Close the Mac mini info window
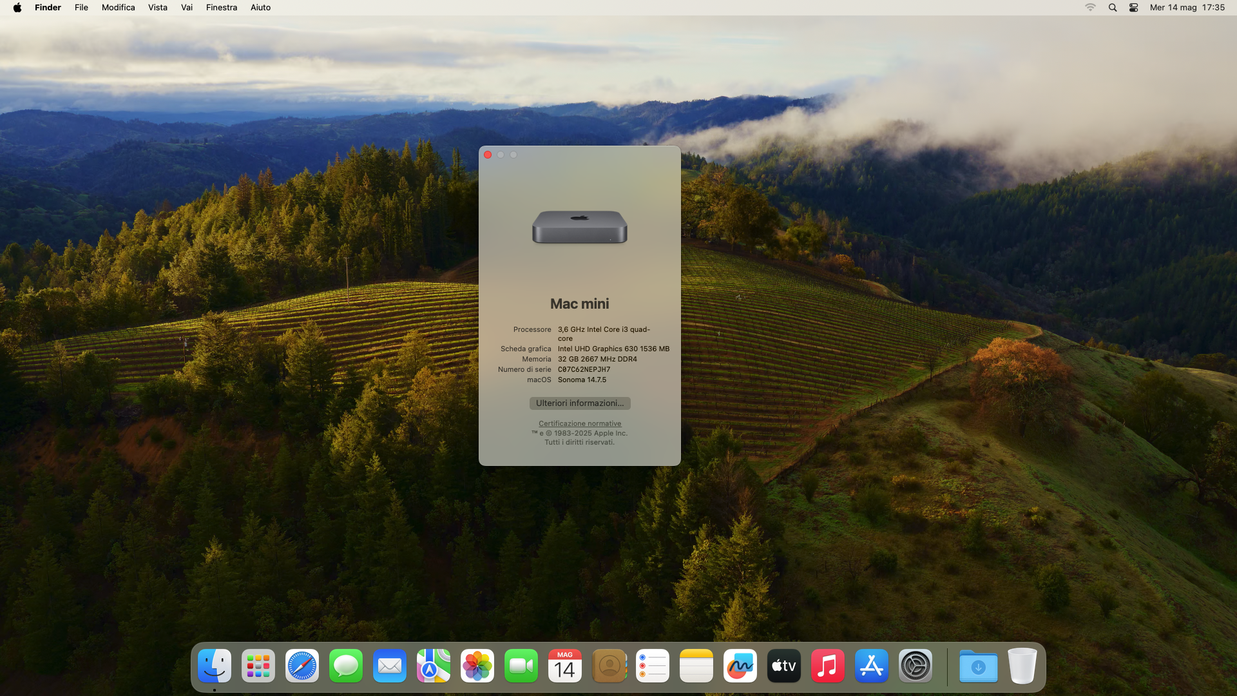The width and height of the screenshot is (1237, 696). pyautogui.click(x=488, y=155)
